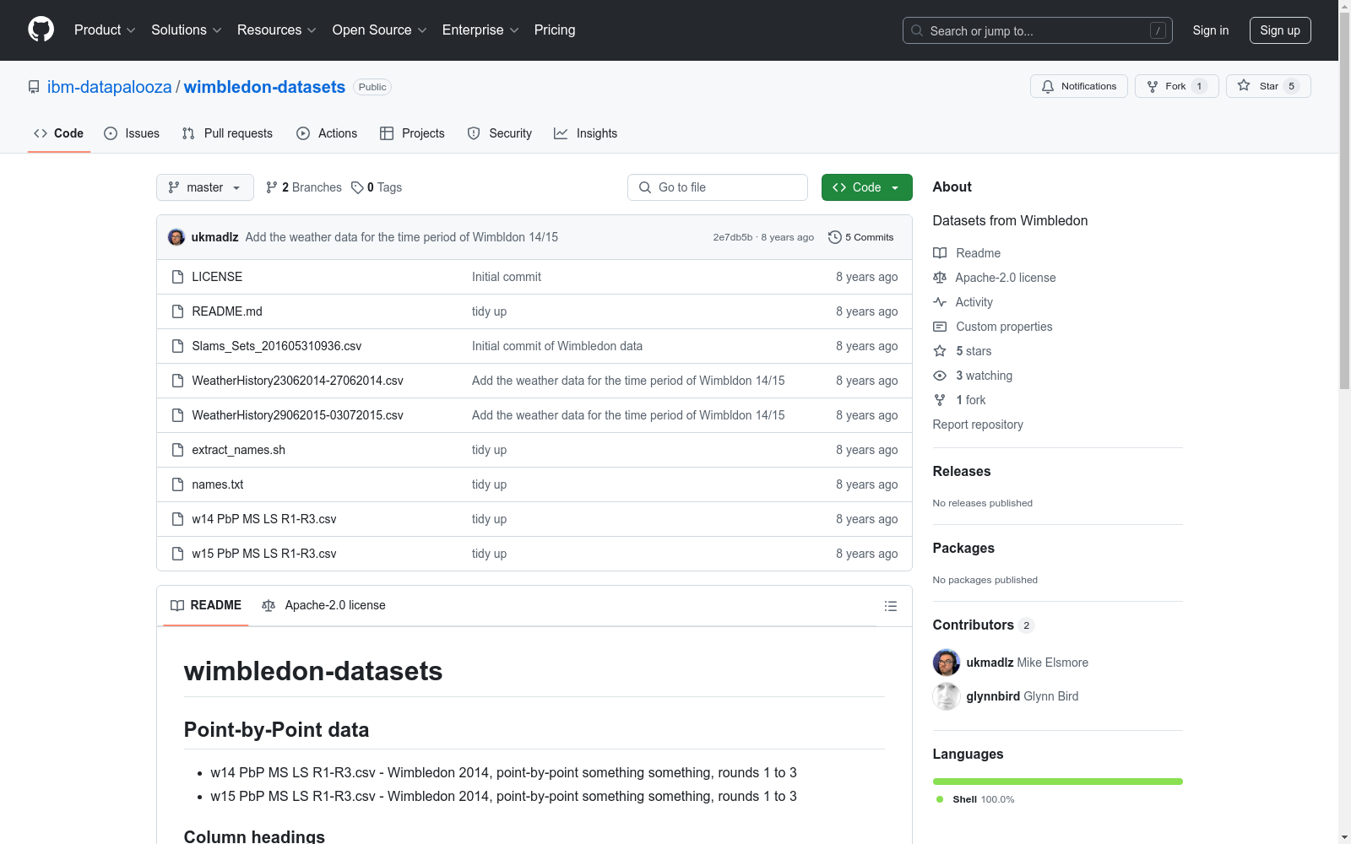This screenshot has height=844, width=1351.
Task: Open the Releases heading link
Action: (962, 471)
